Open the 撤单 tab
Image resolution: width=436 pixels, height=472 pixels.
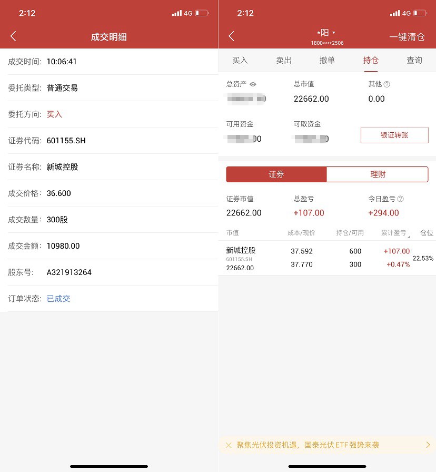pos(327,61)
